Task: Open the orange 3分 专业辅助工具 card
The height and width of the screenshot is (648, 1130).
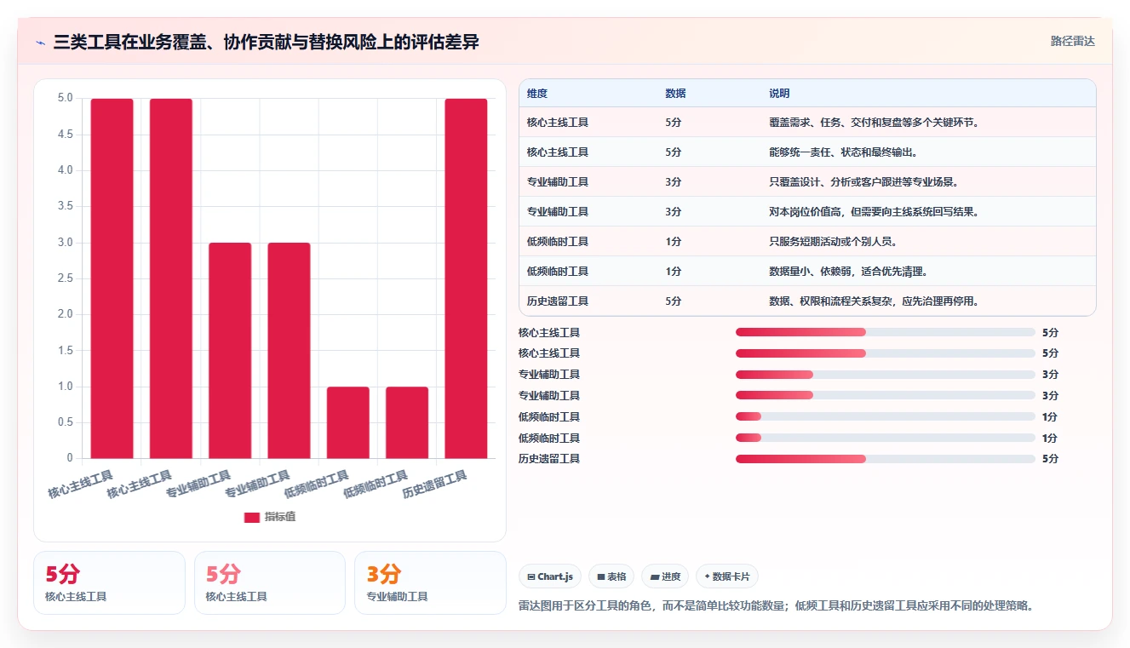Action: click(430, 582)
